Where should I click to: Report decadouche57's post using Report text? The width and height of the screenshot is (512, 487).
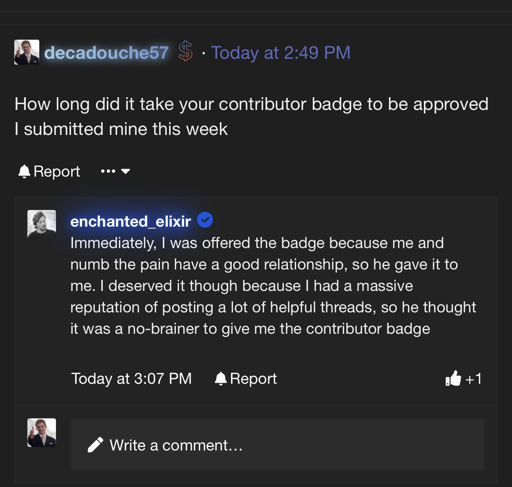57,171
